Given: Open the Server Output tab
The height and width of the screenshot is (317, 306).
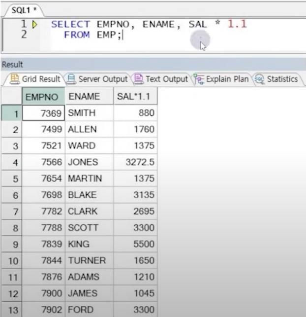Looking at the screenshot, I should [x=97, y=79].
